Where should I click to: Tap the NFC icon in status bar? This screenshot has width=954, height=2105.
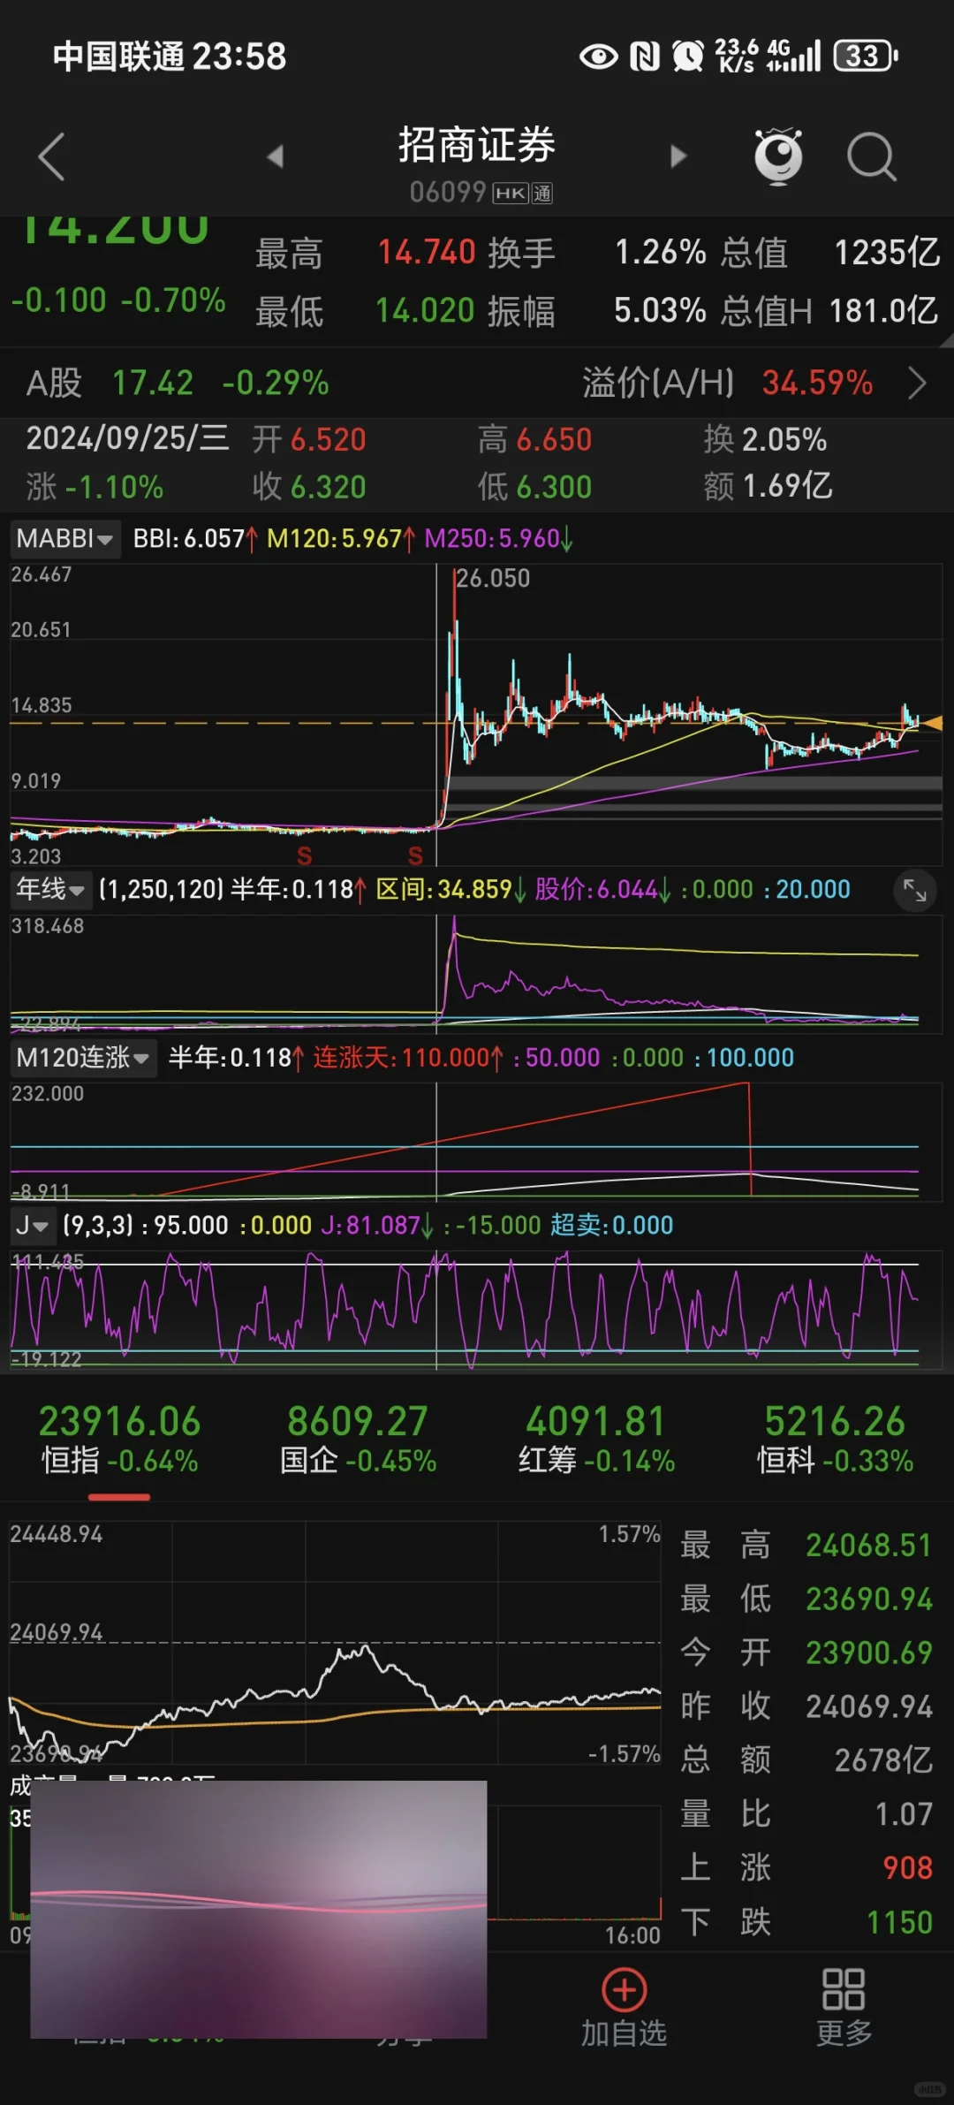pos(645,57)
